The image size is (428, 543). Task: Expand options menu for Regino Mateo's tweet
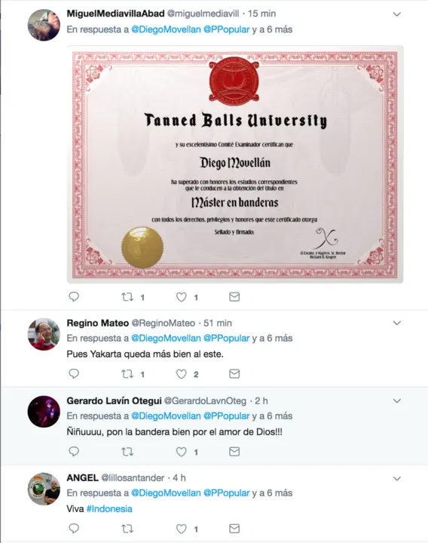[397, 323]
